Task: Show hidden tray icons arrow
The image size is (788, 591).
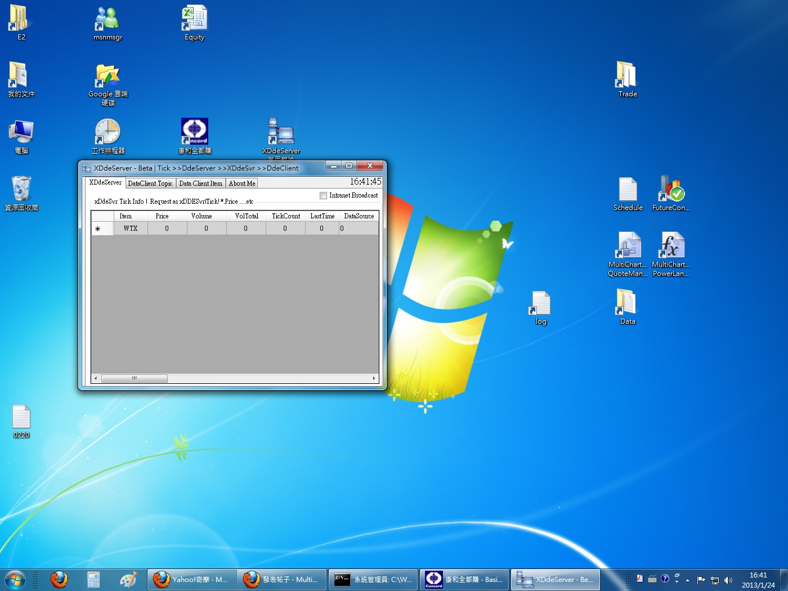Action: pyautogui.click(x=687, y=580)
